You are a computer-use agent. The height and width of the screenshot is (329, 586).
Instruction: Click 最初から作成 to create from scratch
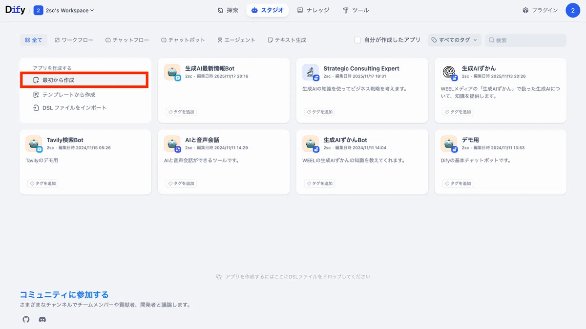[84, 80]
